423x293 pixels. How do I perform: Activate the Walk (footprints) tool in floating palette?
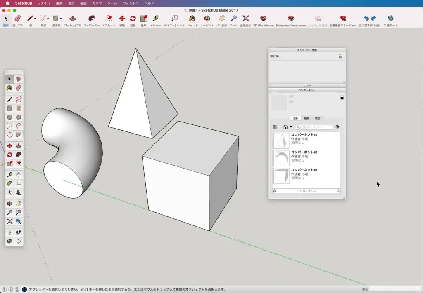(18, 232)
